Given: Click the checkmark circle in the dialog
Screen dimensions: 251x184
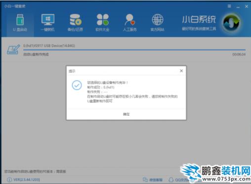Looking at the screenshot, I should 77,85.
